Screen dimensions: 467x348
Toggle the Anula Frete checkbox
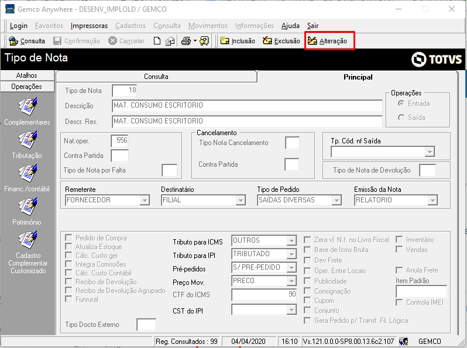click(x=399, y=270)
